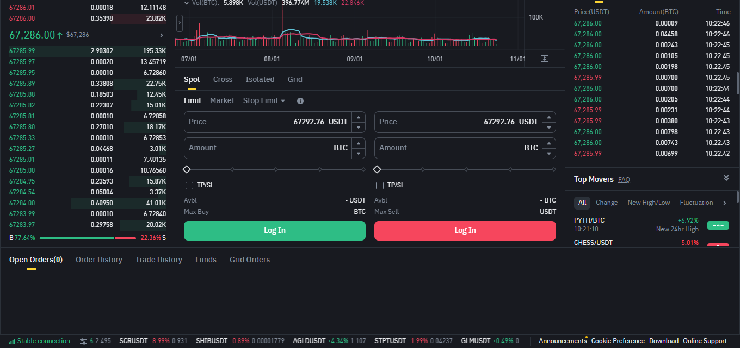This screenshot has height=348, width=740.
Task: Click the Stable connection signal bars icon
Action: click(x=12, y=341)
